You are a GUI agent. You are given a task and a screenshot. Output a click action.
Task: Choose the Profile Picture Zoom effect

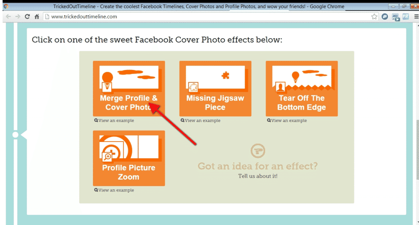(129, 158)
